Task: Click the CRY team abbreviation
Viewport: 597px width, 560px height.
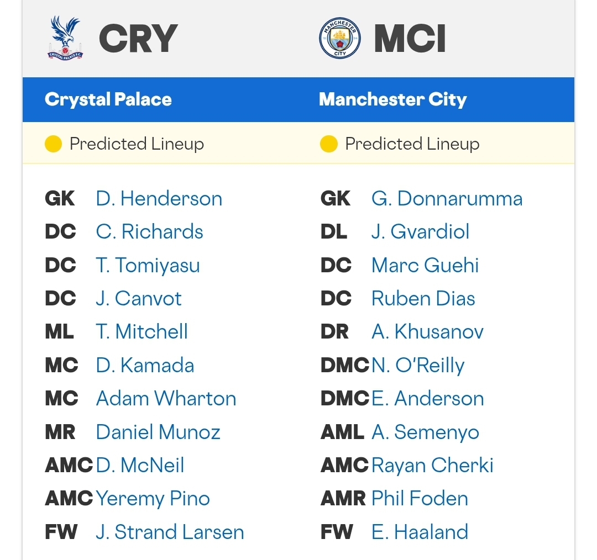Action: click(138, 39)
